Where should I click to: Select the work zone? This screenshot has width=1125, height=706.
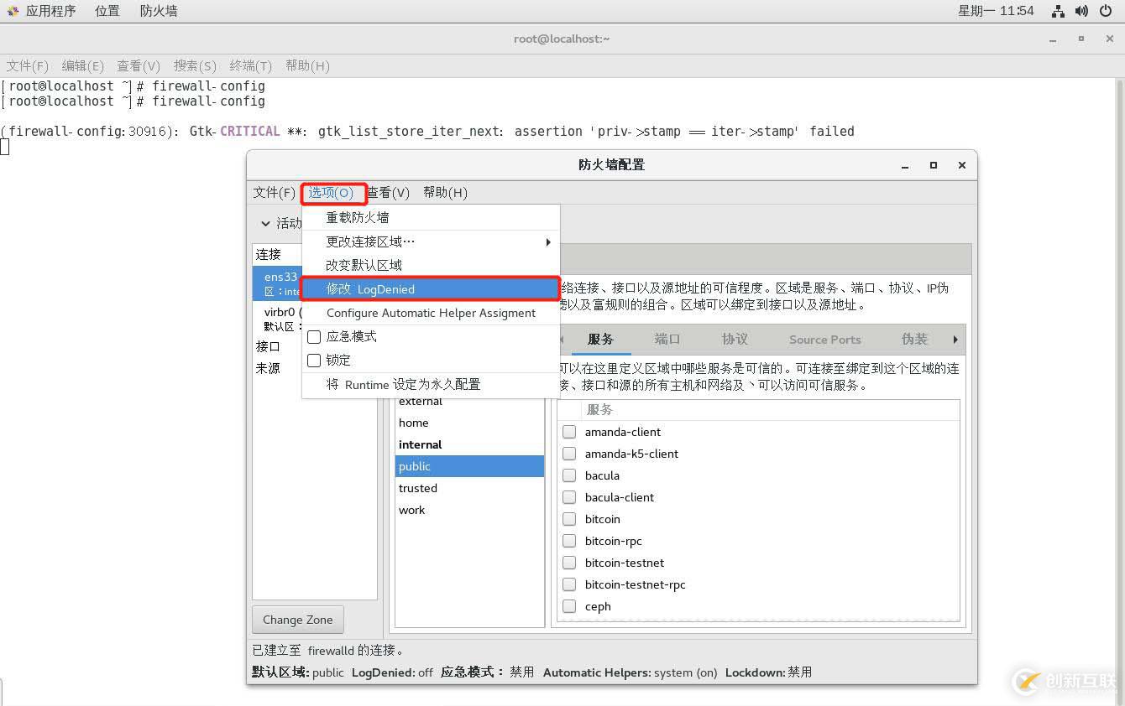469,510
